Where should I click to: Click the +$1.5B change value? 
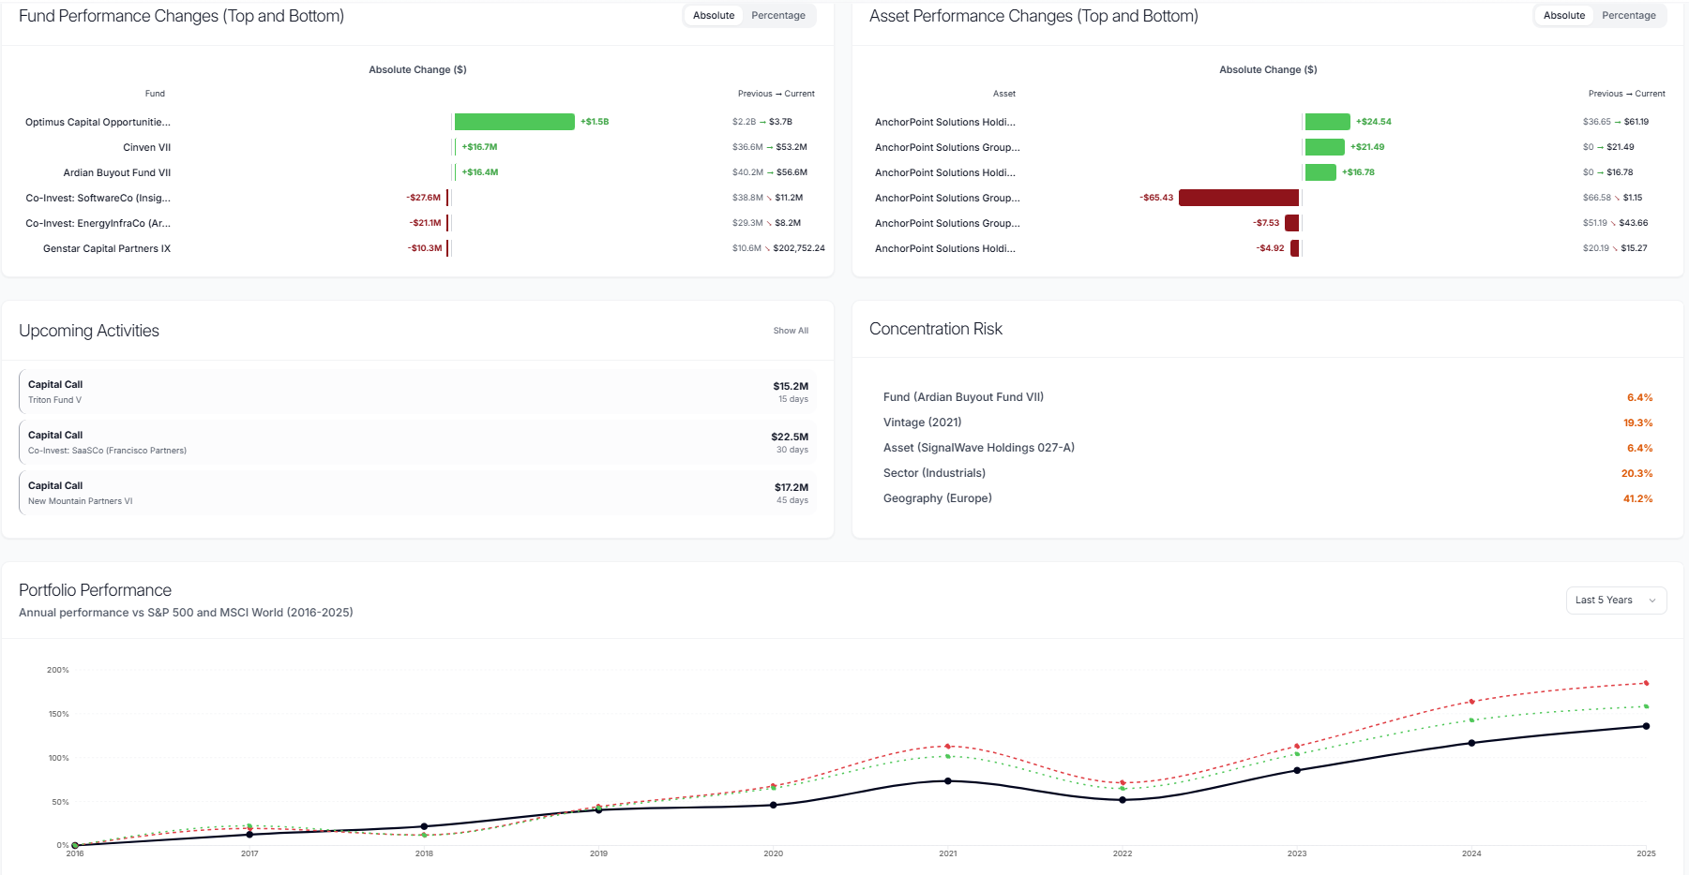(595, 122)
